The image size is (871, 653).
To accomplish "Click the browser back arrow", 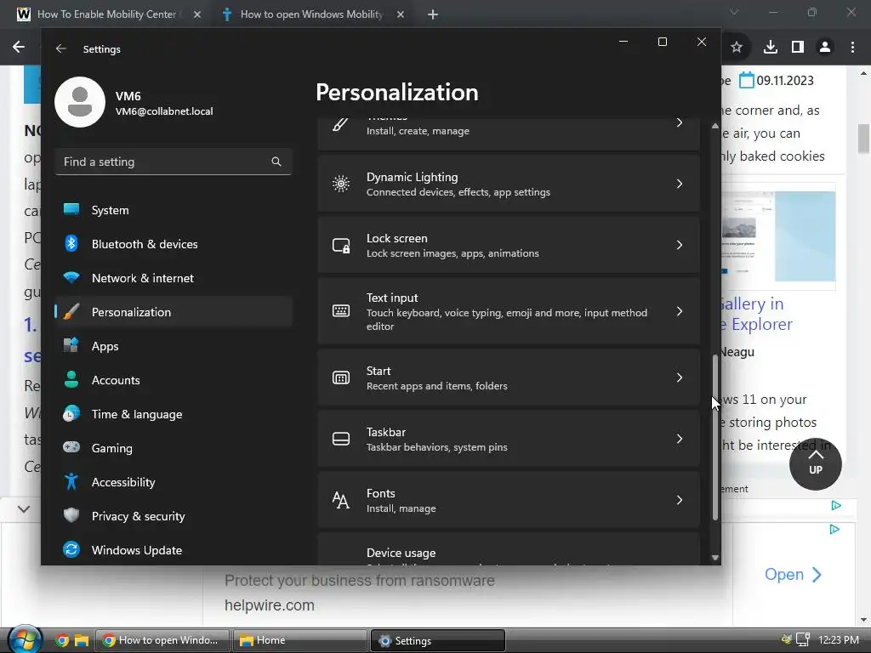I will coord(19,48).
